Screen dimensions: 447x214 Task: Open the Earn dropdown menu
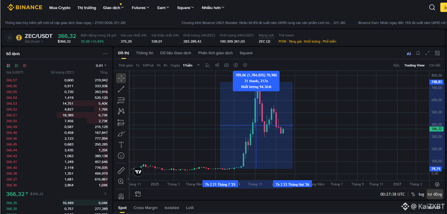[163, 8]
